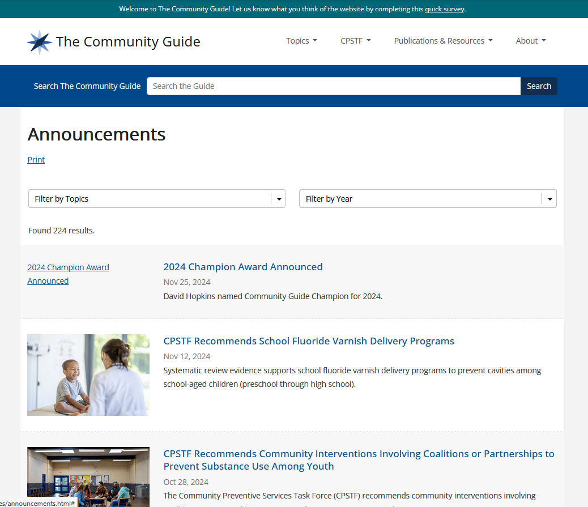Click the Filter by Topics arrow icon
The height and width of the screenshot is (507, 588).
click(279, 199)
